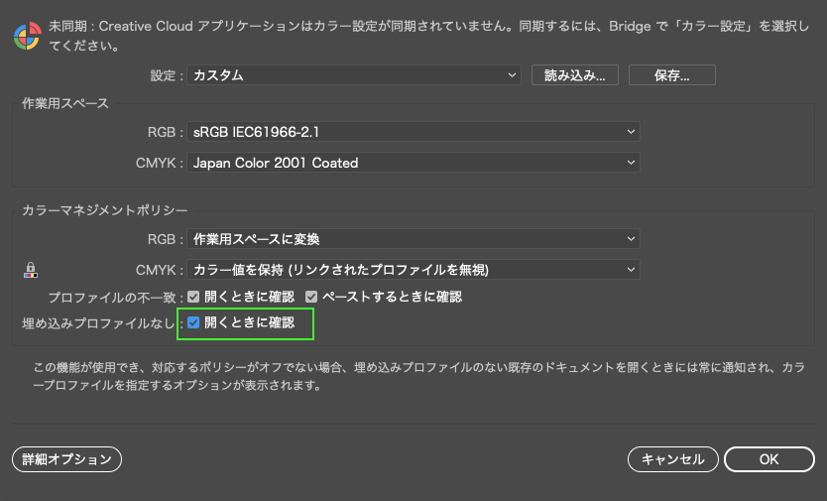
Task: Click the CMYK policy lock icon
Action: [31, 270]
